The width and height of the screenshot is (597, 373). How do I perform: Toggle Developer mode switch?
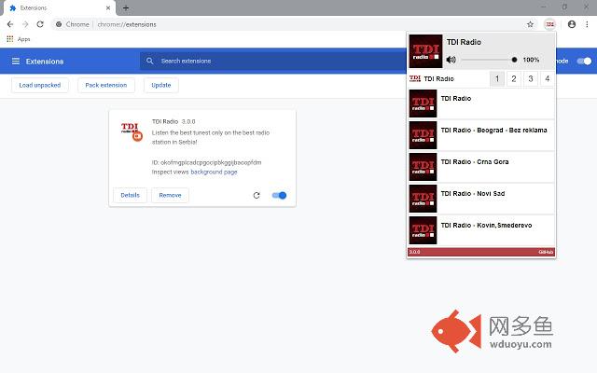(x=584, y=61)
